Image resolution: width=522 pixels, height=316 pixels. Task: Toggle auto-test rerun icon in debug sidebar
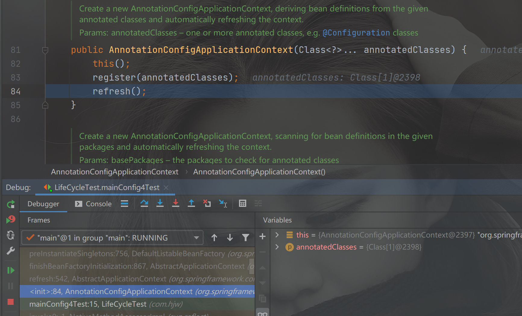click(x=11, y=235)
